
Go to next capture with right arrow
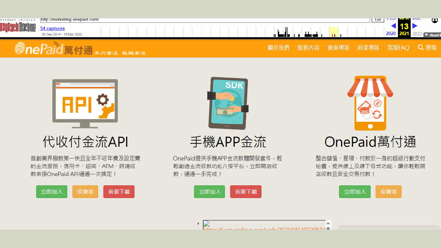pyautogui.click(x=415, y=26)
